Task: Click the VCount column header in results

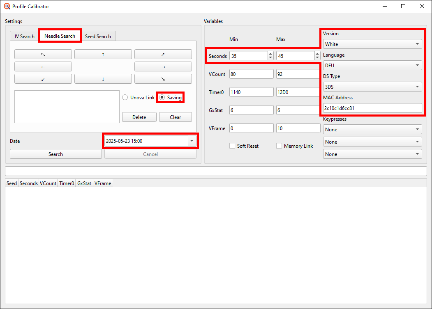Action: [x=48, y=183]
